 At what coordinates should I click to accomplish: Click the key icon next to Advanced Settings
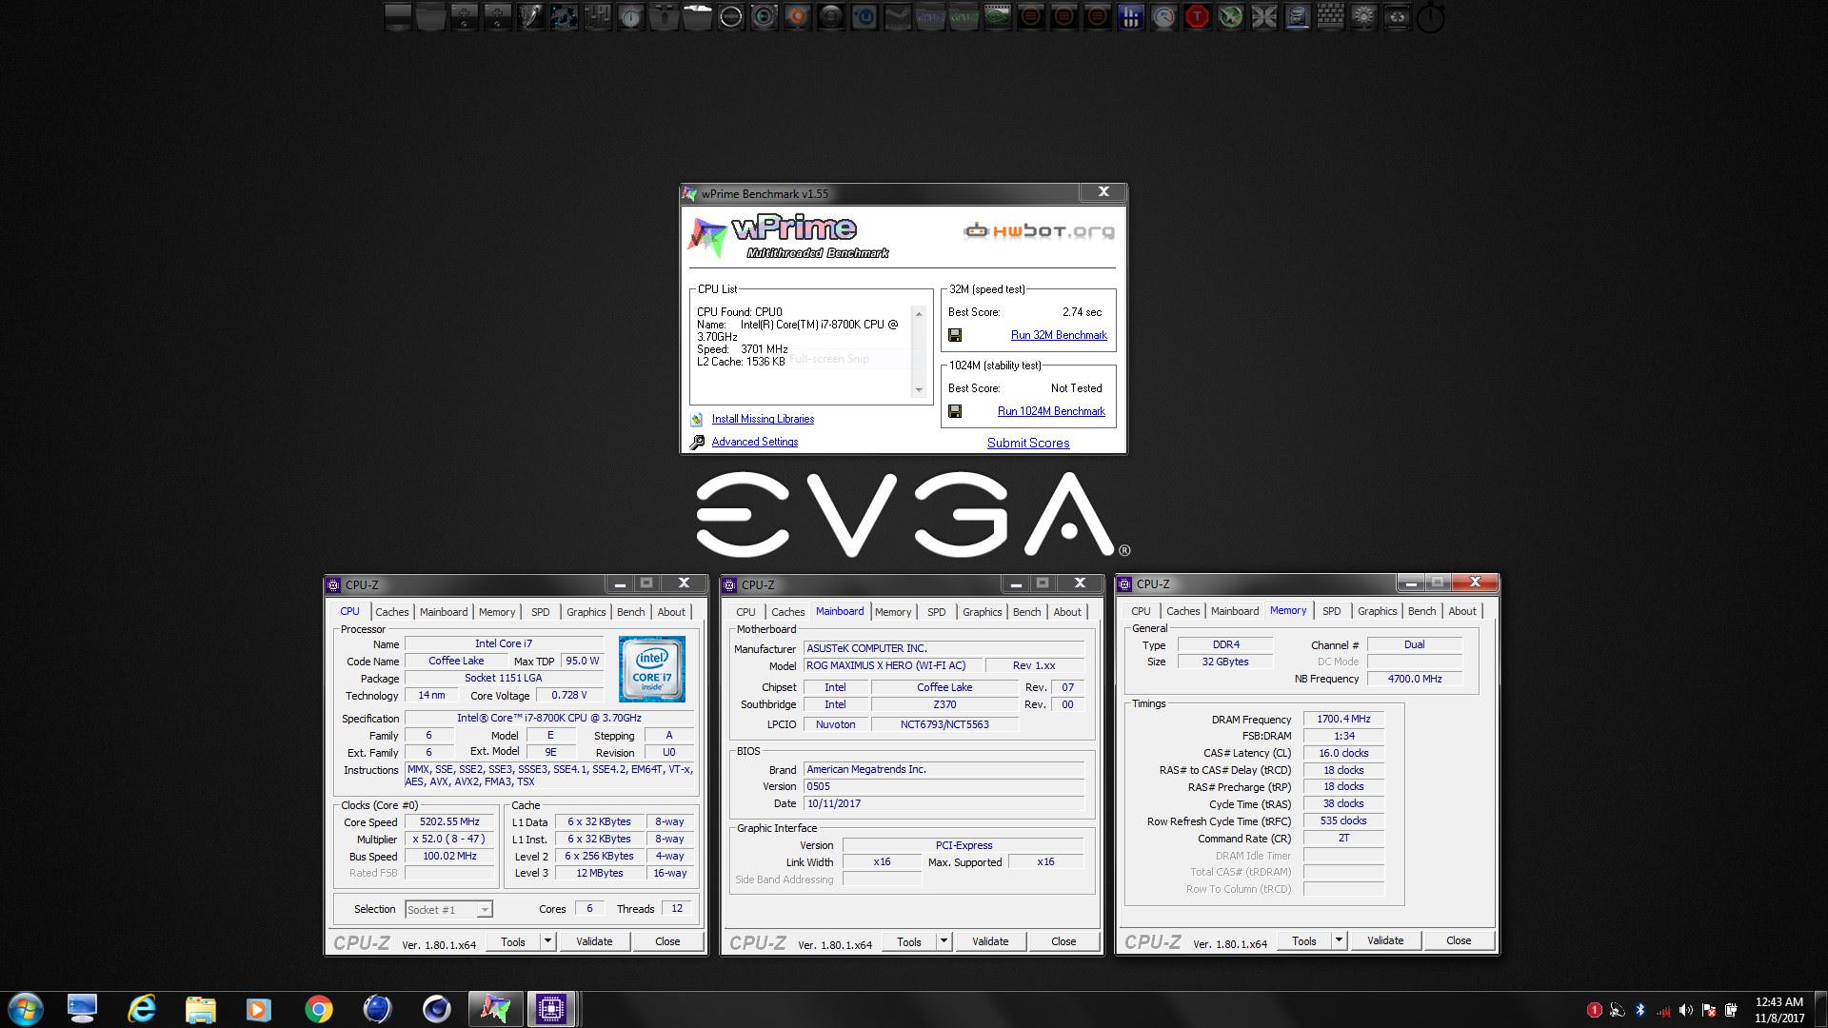(x=697, y=442)
